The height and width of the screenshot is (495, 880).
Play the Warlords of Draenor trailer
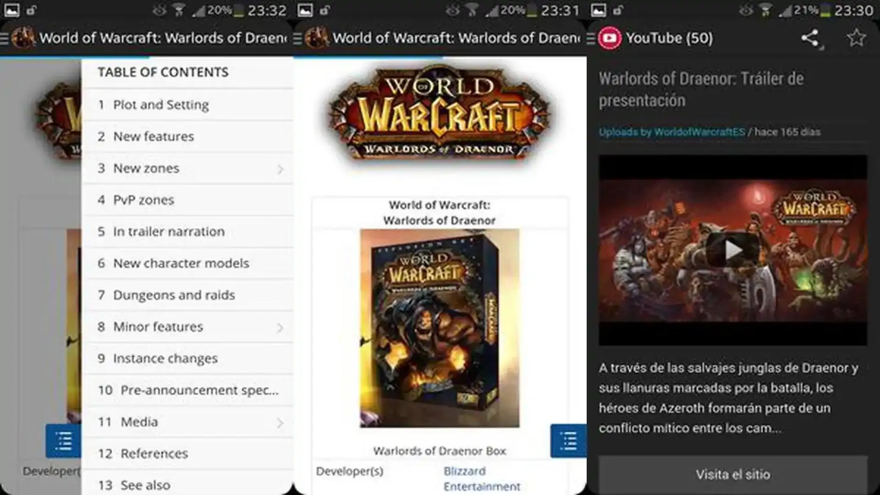pos(732,250)
